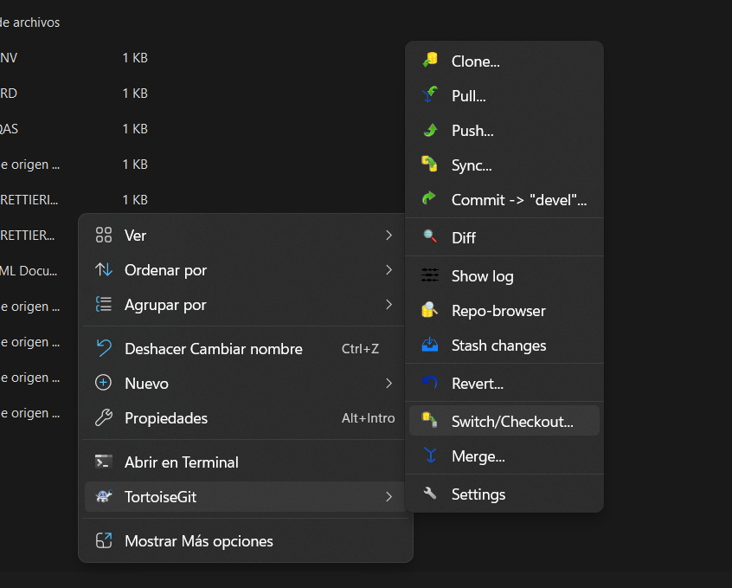Image resolution: width=732 pixels, height=588 pixels.
Task: Click the Clone icon in TortoiseGit submenu
Action: (430, 61)
